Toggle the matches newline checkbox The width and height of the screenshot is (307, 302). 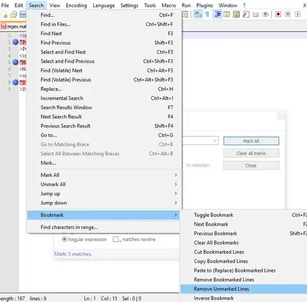point(116,239)
